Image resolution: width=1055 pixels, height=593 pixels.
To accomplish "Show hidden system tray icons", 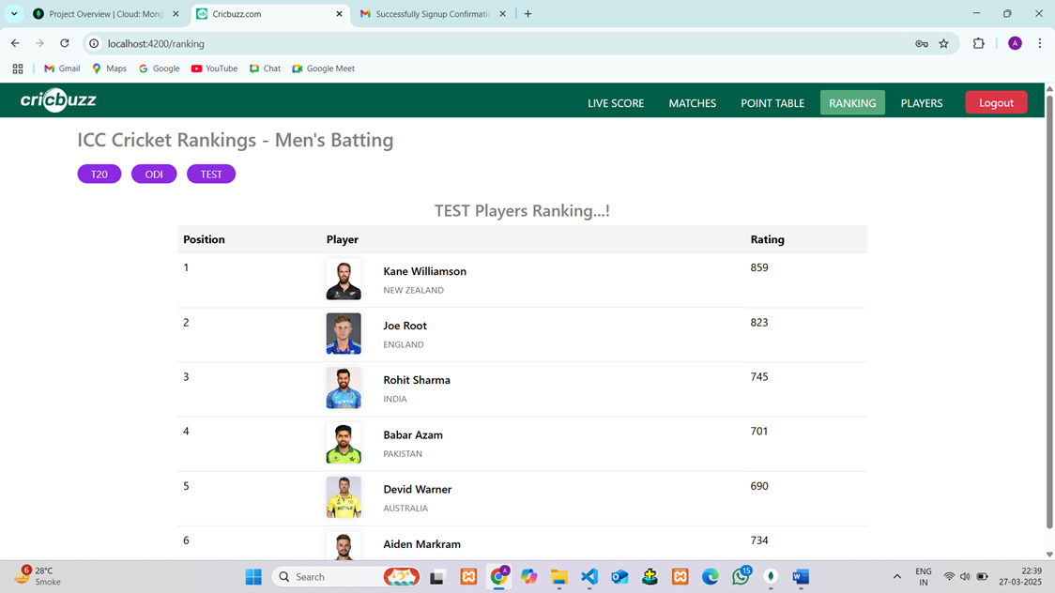I will (896, 577).
